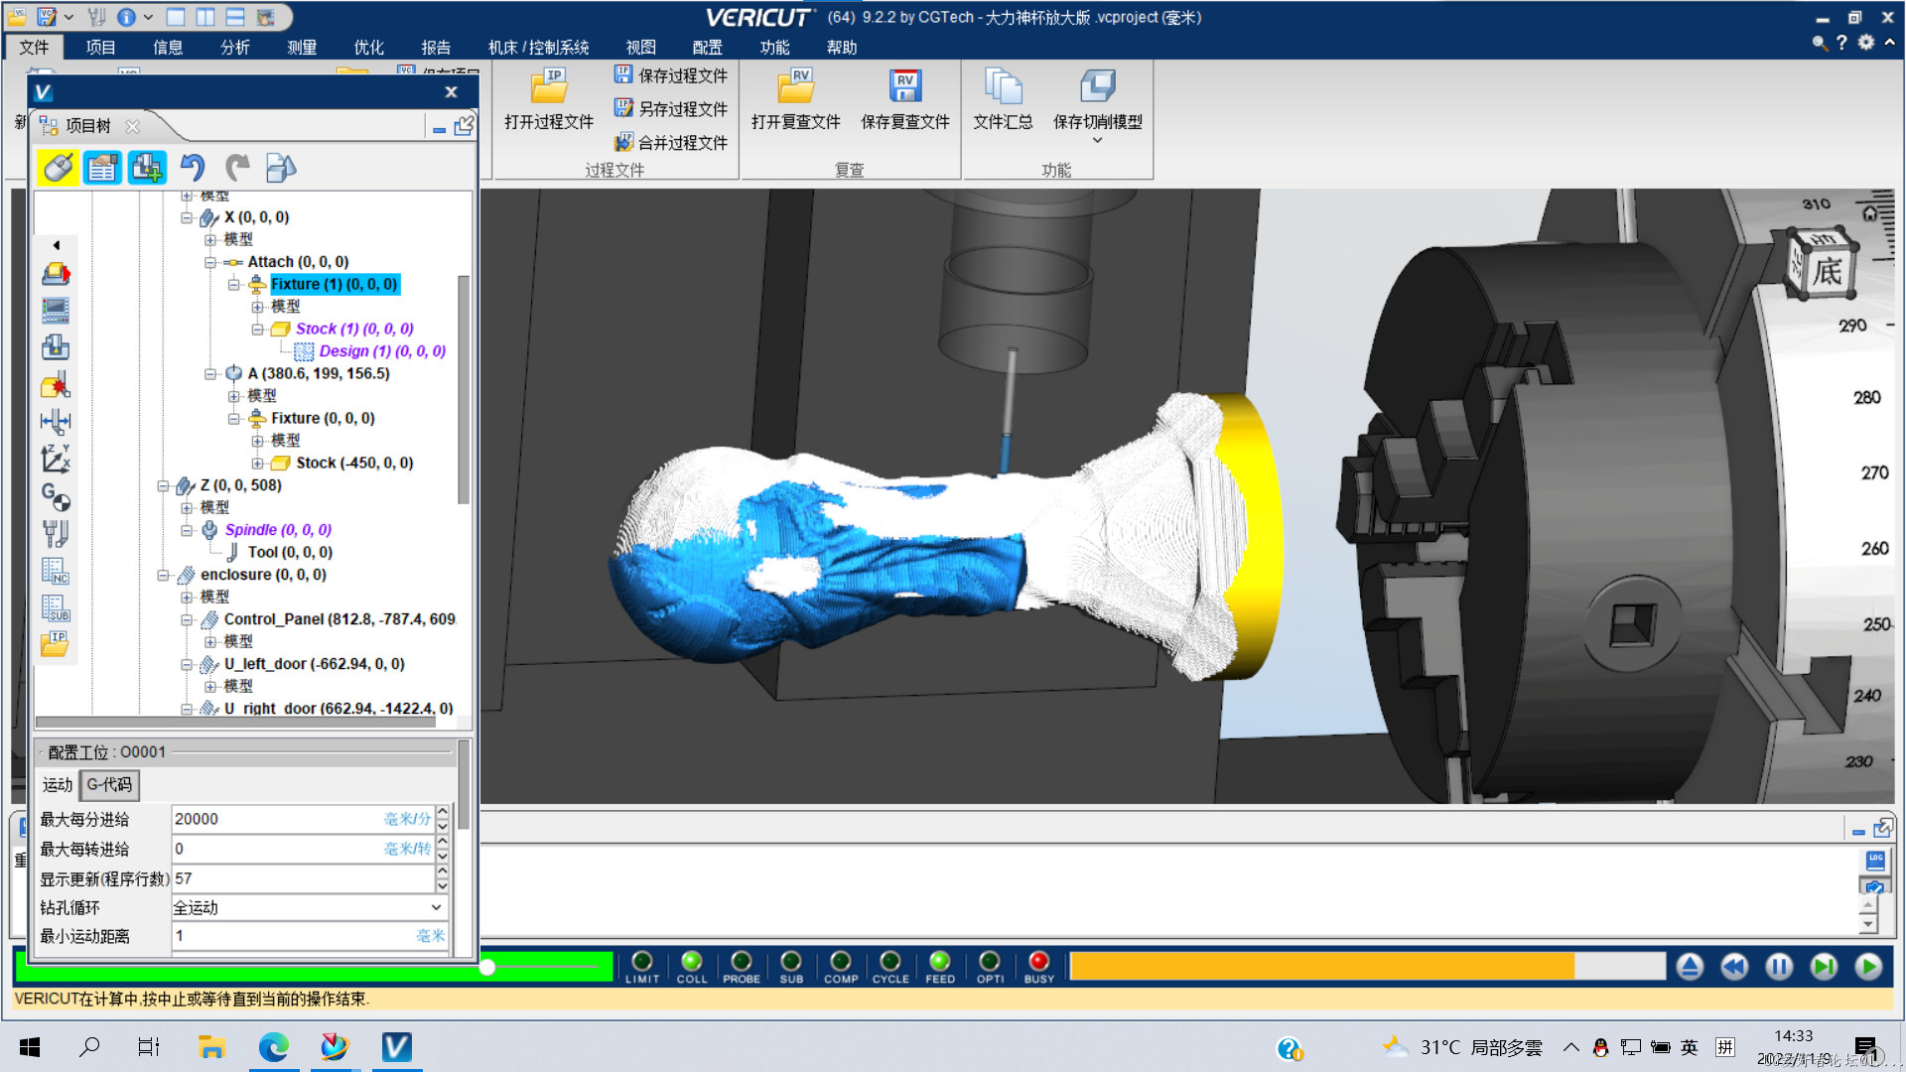Open the drill cycle (钻孔循环) dropdown
Viewport: 1906px width, 1072px height.
click(436, 907)
